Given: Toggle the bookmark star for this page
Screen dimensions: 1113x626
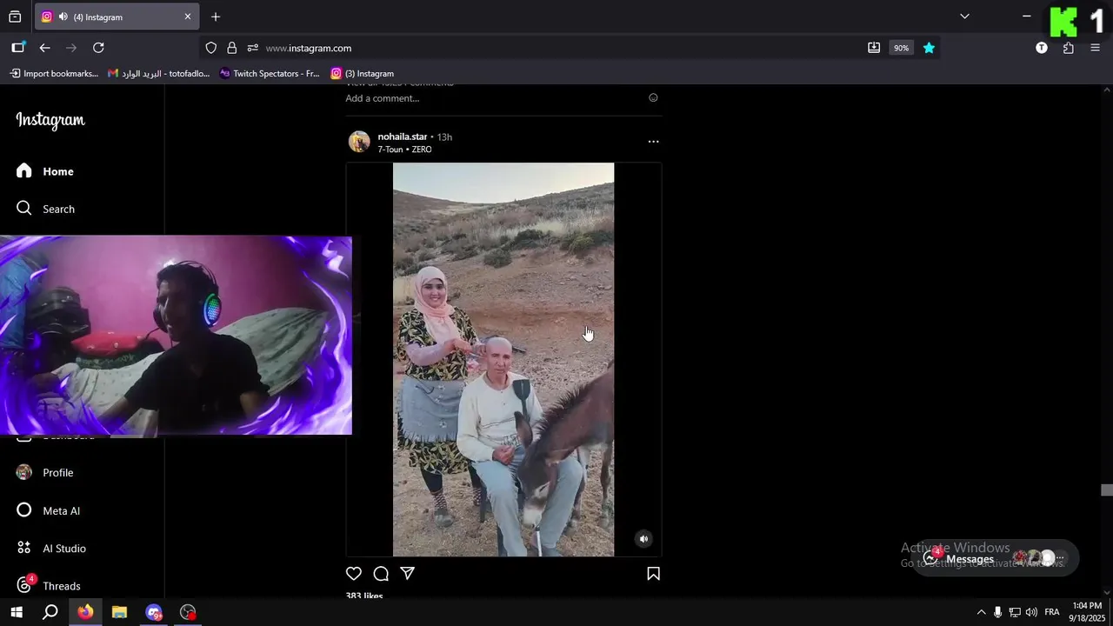Looking at the screenshot, I should 929,48.
